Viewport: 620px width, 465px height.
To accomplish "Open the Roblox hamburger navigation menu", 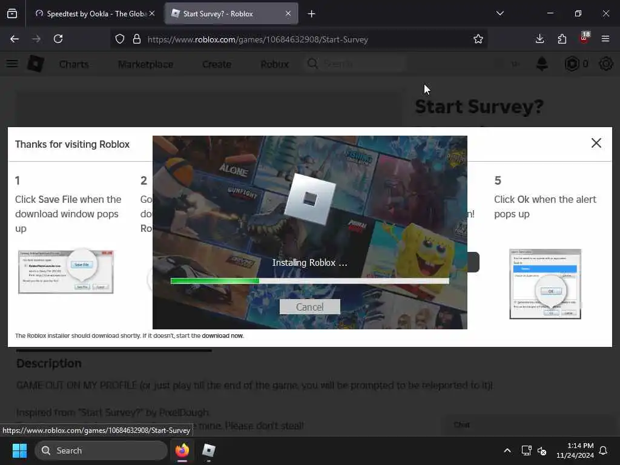I will click(x=12, y=64).
